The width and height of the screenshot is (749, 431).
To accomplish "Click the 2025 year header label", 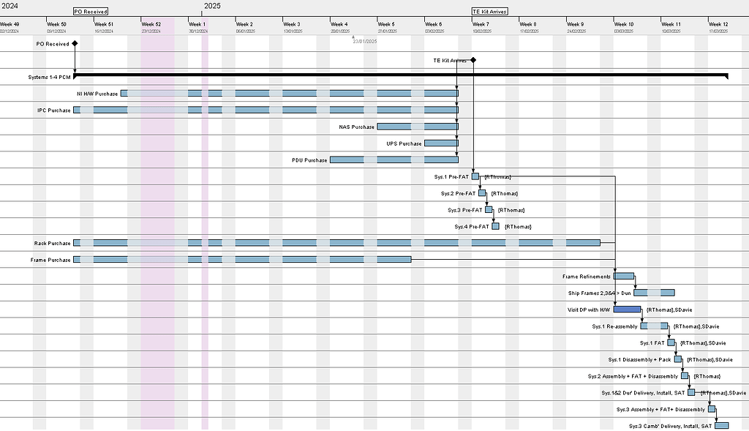I will click(x=213, y=6).
